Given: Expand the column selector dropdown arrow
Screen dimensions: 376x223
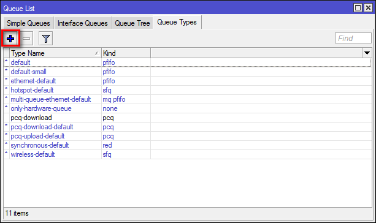Looking at the screenshot, I should click(x=367, y=53).
